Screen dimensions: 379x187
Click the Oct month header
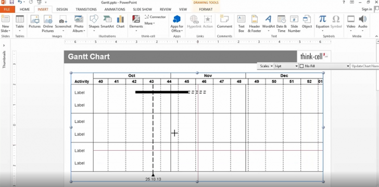point(132,76)
